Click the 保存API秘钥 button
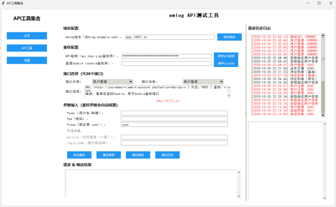 point(226,56)
